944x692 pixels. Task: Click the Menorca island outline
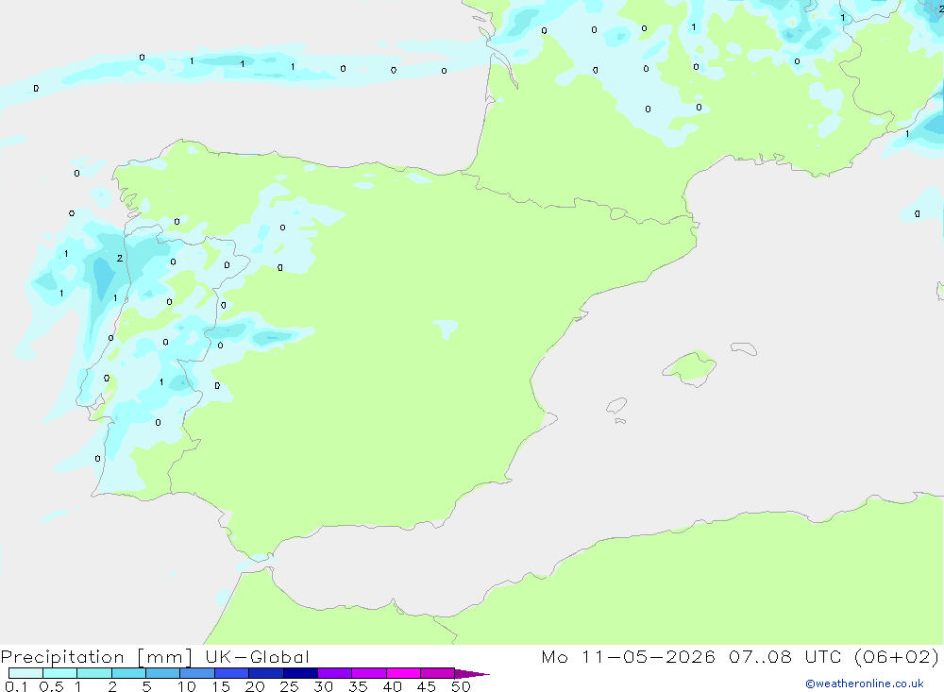point(744,348)
